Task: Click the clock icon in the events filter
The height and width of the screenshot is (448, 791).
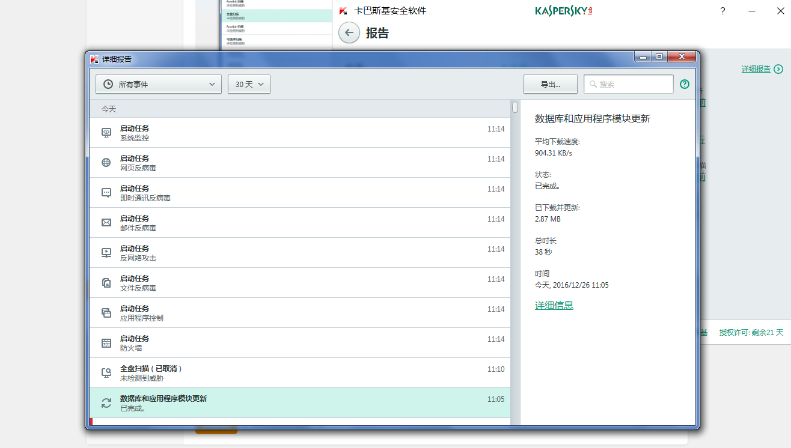Action: point(108,84)
